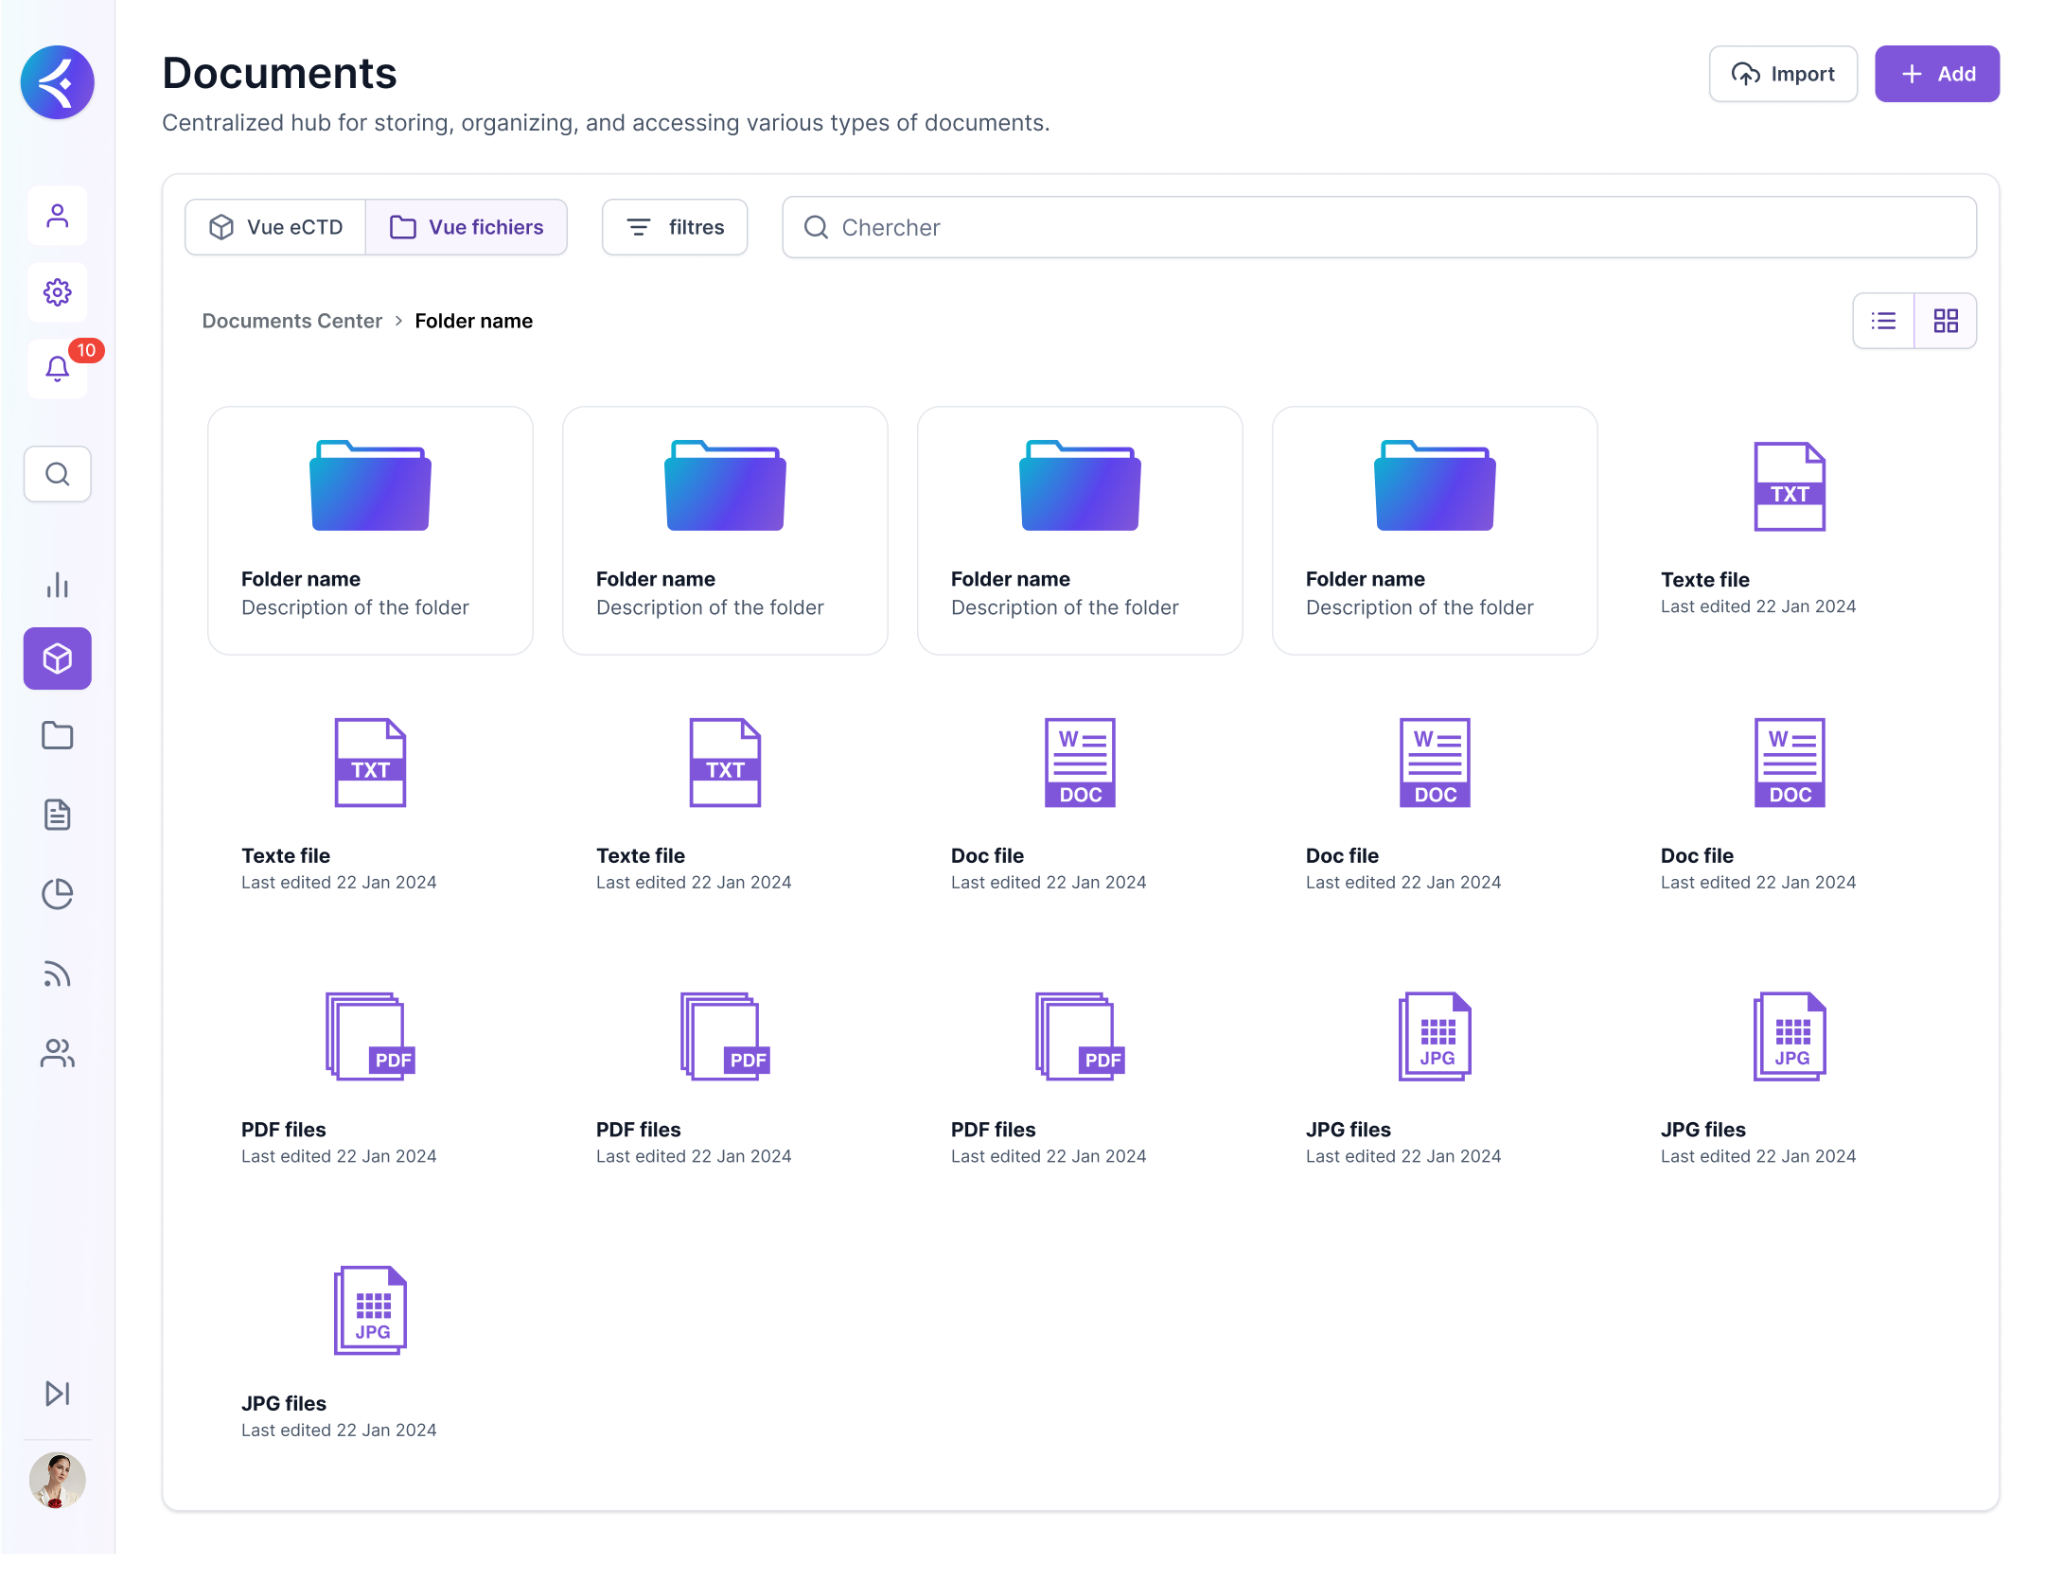
Task: Select the pie chart sidebar icon
Action: point(58,894)
